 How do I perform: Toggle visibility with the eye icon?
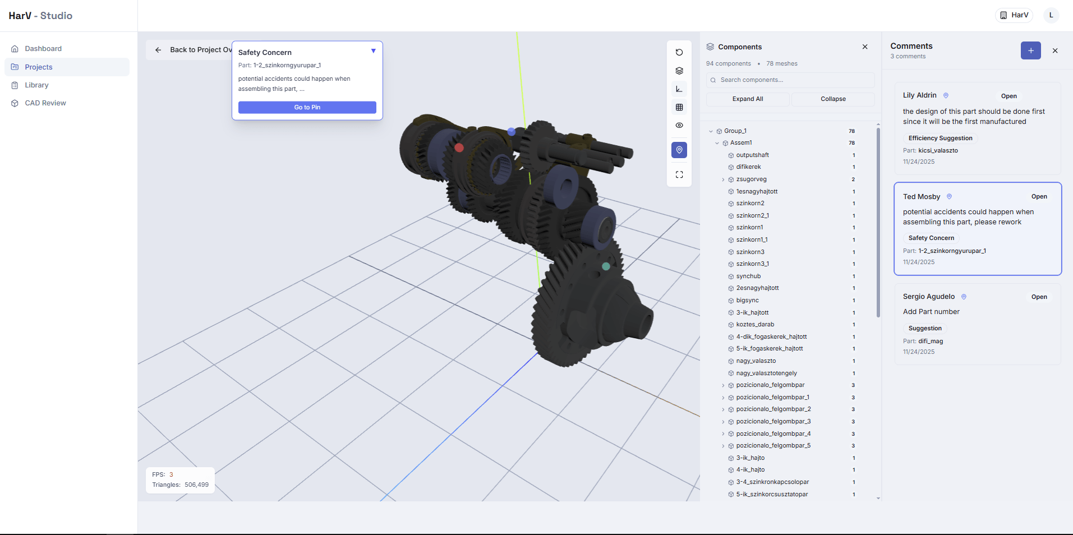point(679,125)
